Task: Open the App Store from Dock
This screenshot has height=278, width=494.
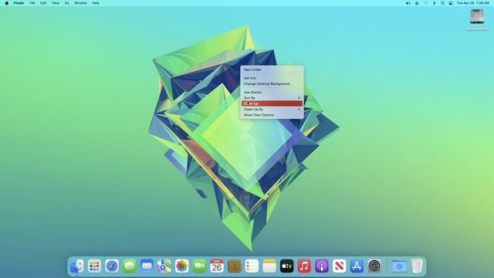Action: [x=357, y=266]
